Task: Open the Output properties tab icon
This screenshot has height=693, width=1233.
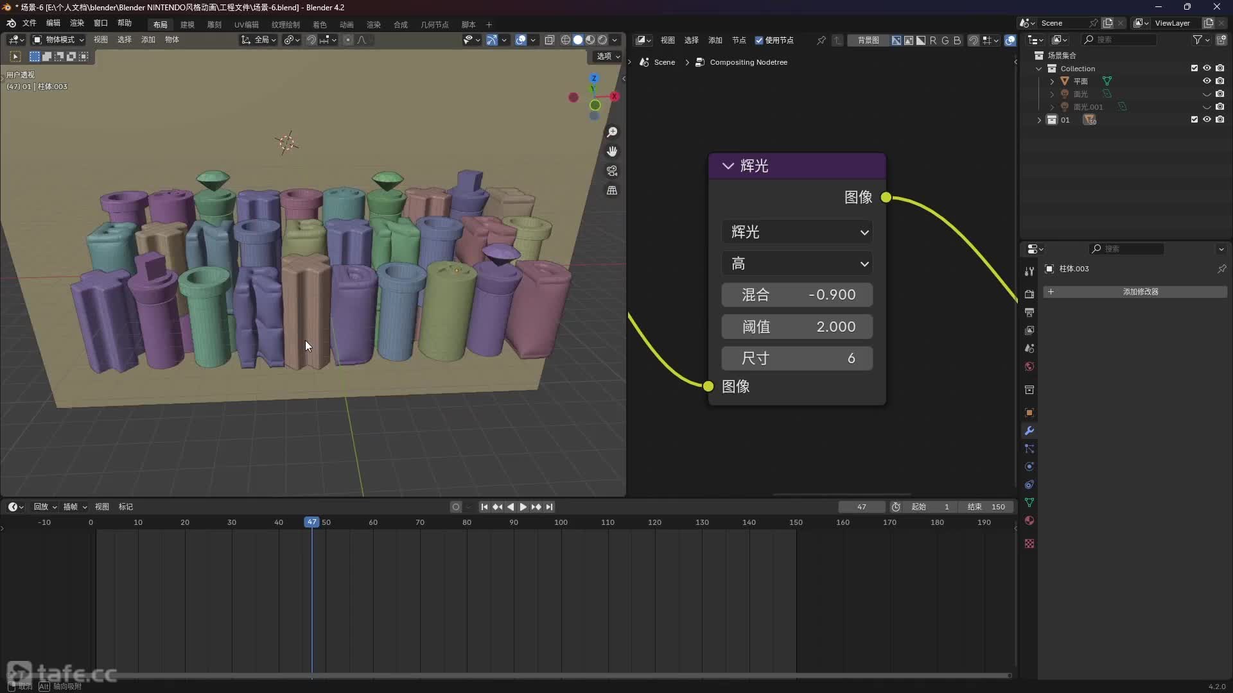Action: 1029,312
